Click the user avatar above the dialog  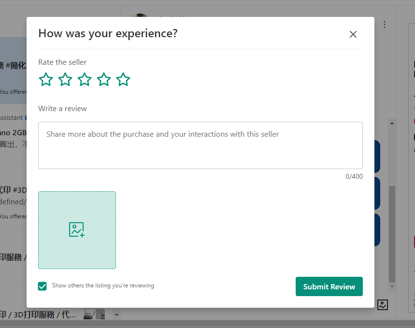(x=140, y=16)
